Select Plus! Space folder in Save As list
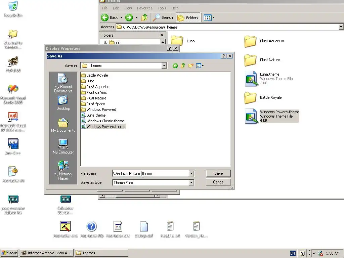The height and width of the screenshot is (258, 344). click(x=93, y=104)
